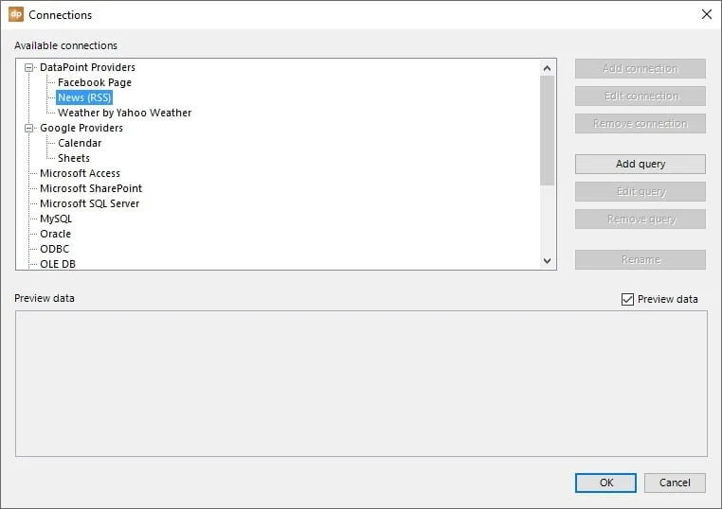Select Microsoft SQL Server provider
Screen dimensions: 722x509
coord(90,203)
